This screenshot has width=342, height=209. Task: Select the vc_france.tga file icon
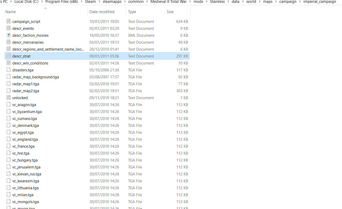tap(9, 146)
